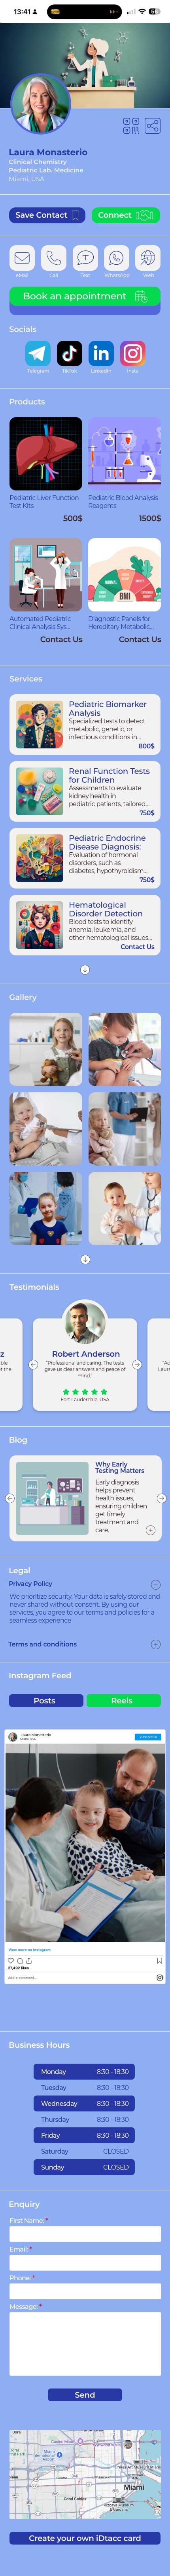Tap the Call phone icon
The image size is (170, 2576).
54,257
